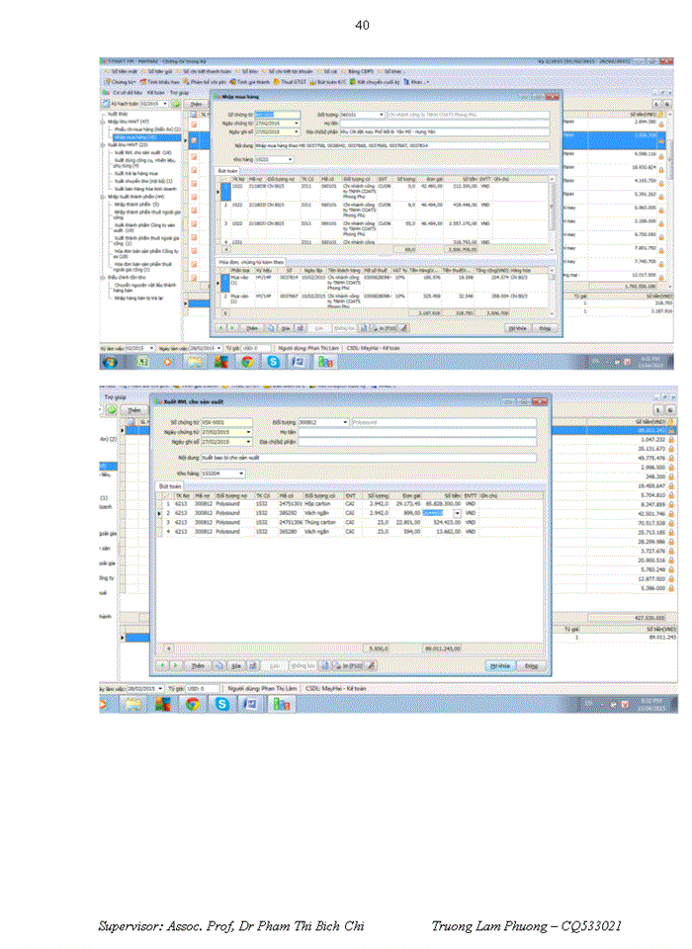Select Bút toán tab in Nhập mua hàng dialog
The image size is (692, 949).
click(227, 171)
